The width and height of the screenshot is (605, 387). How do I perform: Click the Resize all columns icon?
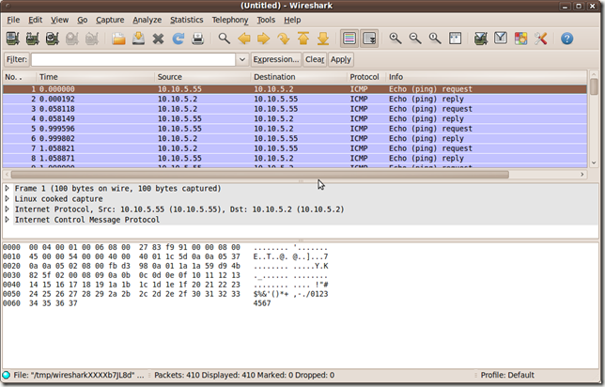pyautogui.click(x=455, y=39)
